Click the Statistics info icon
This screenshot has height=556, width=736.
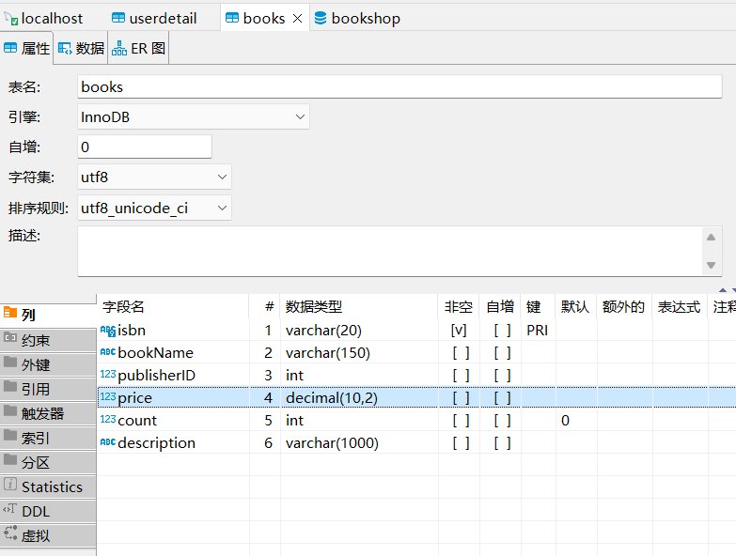click(10, 485)
